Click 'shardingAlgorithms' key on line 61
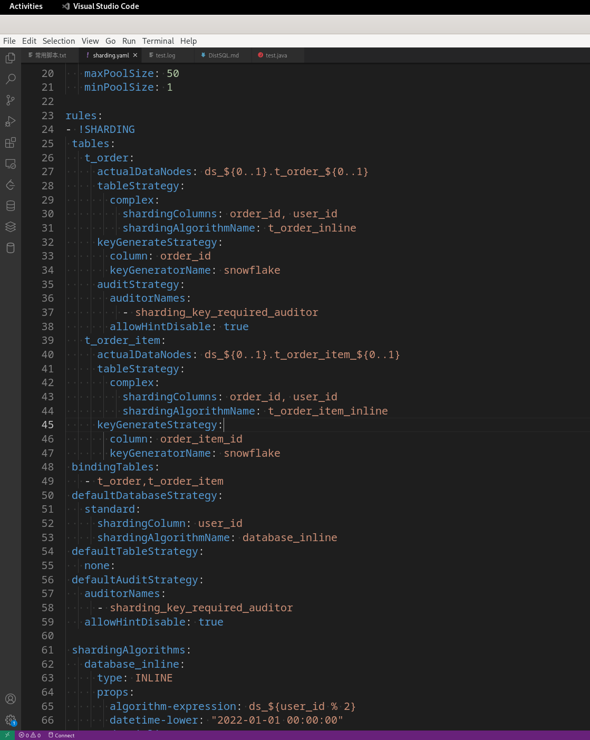Viewport: 590px width, 740px height. (129, 650)
